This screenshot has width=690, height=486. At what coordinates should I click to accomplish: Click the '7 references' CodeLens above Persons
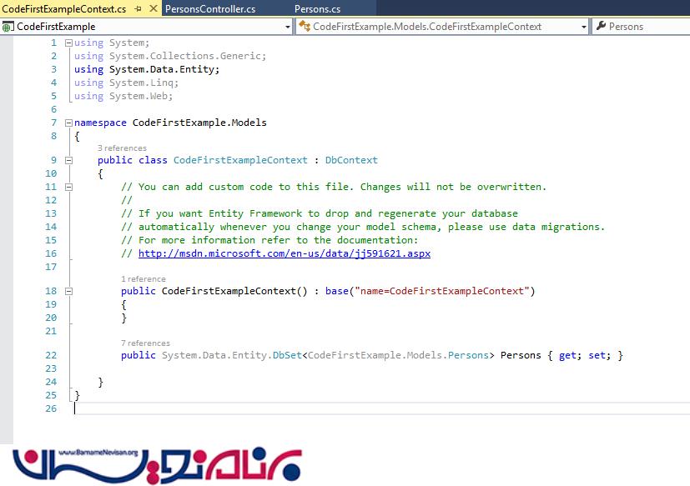point(145,343)
